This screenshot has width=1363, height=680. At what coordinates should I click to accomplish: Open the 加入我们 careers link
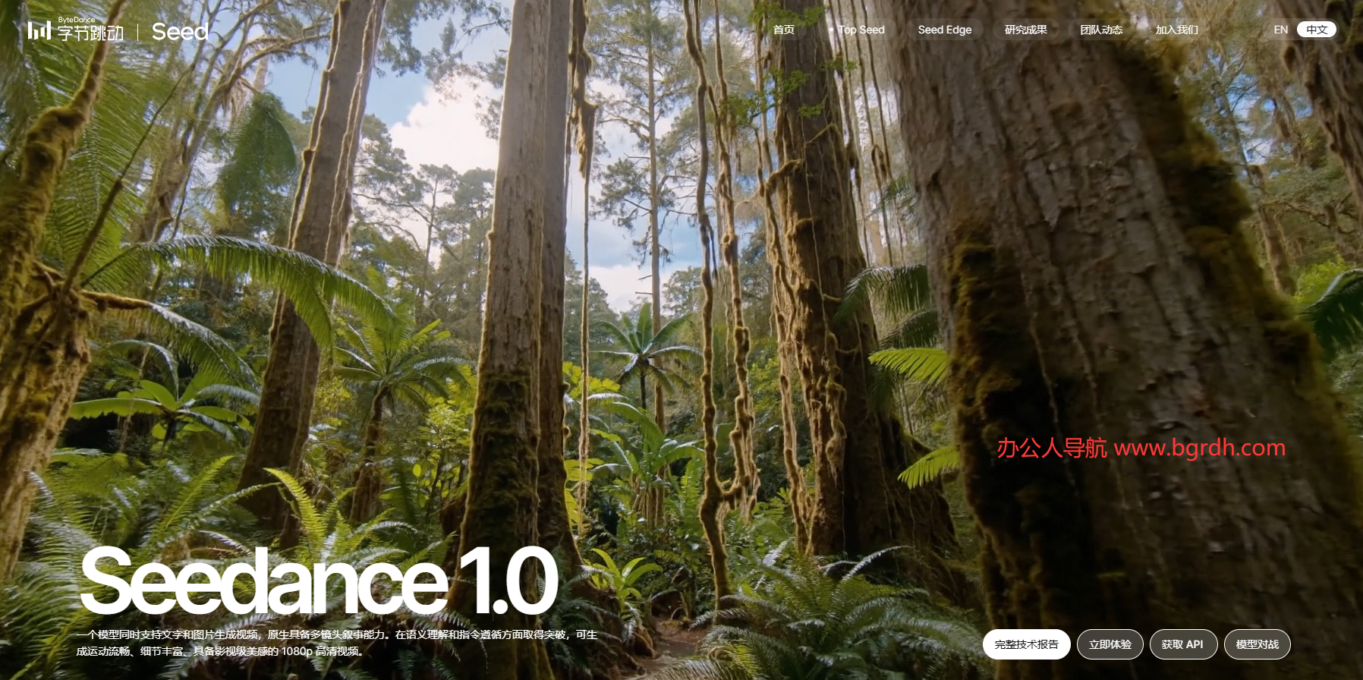(x=1176, y=30)
